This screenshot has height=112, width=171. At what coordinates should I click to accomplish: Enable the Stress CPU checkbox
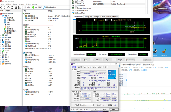point(76,1)
